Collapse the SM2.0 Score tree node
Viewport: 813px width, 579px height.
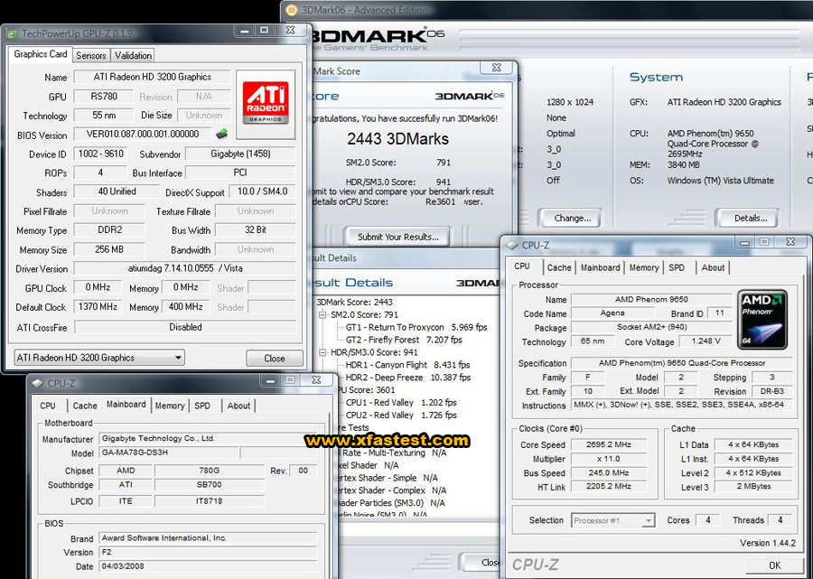[323, 314]
